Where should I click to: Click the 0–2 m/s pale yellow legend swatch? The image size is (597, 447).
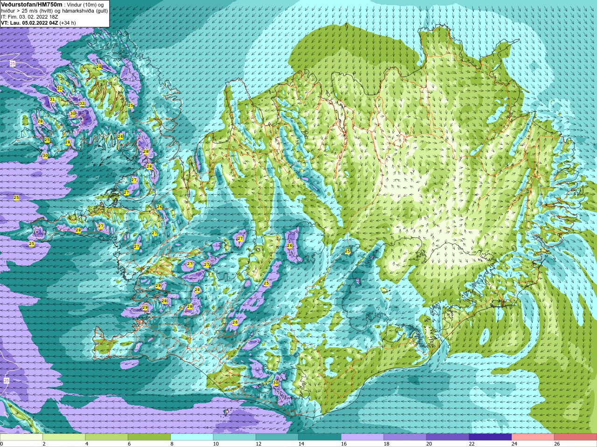tap(21, 437)
